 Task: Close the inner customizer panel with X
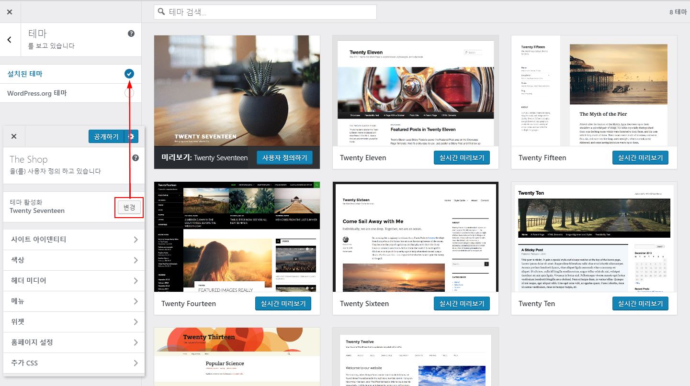click(14, 136)
